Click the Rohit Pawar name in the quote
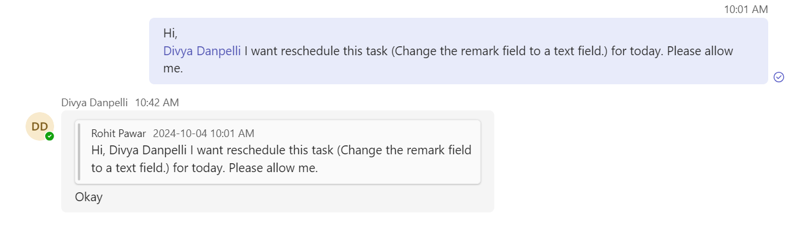811x235 pixels. tap(118, 134)
